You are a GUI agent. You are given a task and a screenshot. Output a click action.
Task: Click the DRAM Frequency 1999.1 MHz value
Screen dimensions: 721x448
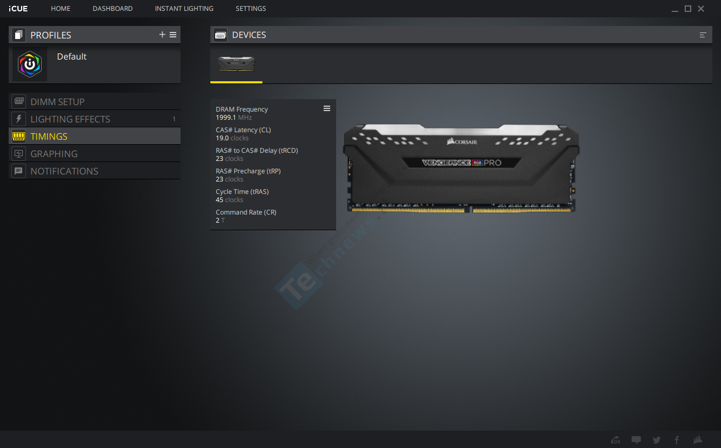coord(234,118)
